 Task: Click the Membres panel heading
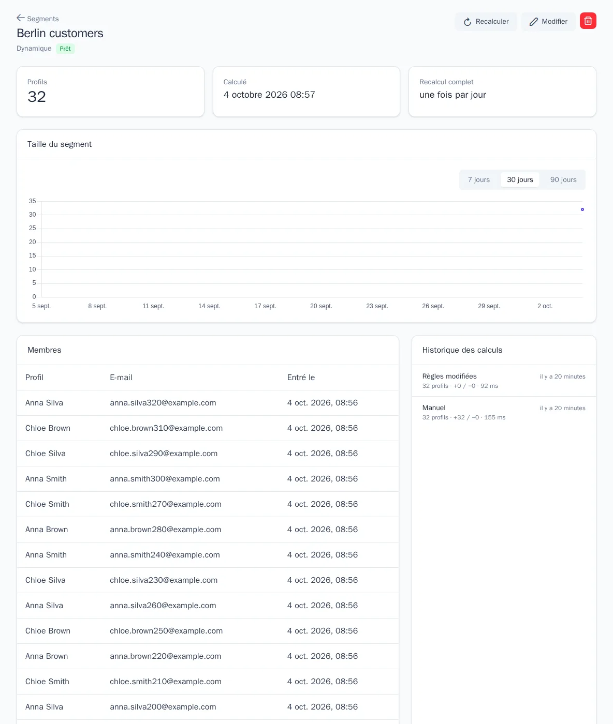[45, 350]
